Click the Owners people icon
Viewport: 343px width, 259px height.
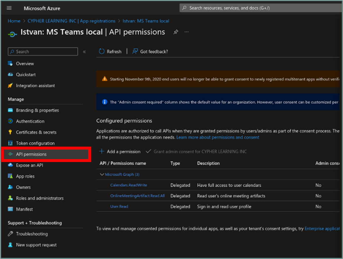[x=10, y=187]
